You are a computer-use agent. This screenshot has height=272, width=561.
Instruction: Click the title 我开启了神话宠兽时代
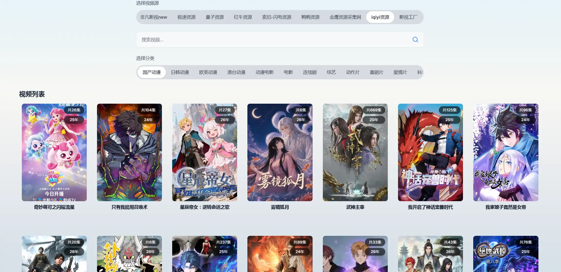tap(430, 207)
